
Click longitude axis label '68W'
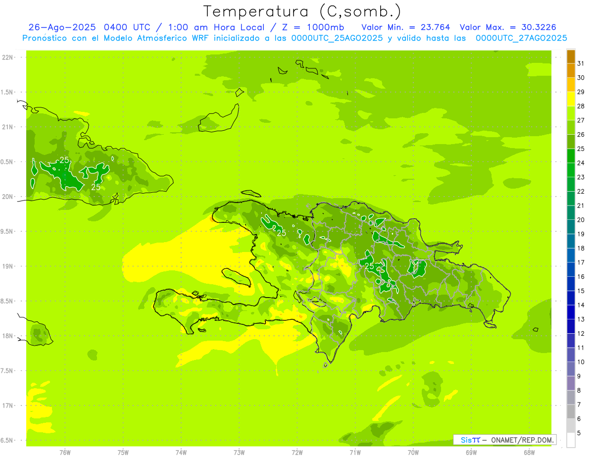click(x=529, y=453)
